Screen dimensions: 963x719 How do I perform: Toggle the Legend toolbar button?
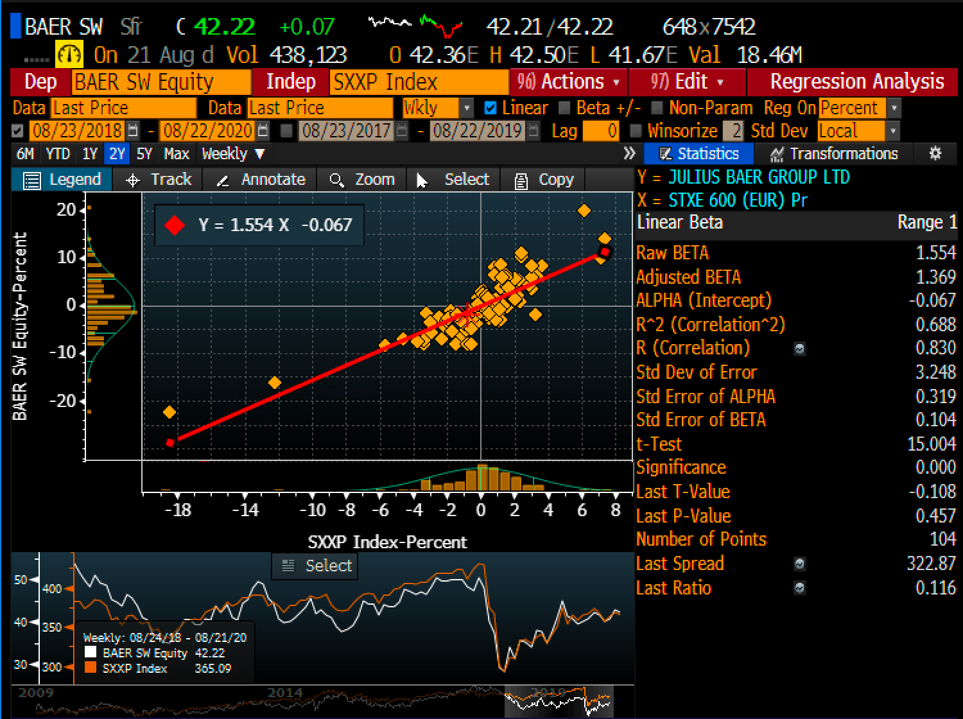click(62, 180)
